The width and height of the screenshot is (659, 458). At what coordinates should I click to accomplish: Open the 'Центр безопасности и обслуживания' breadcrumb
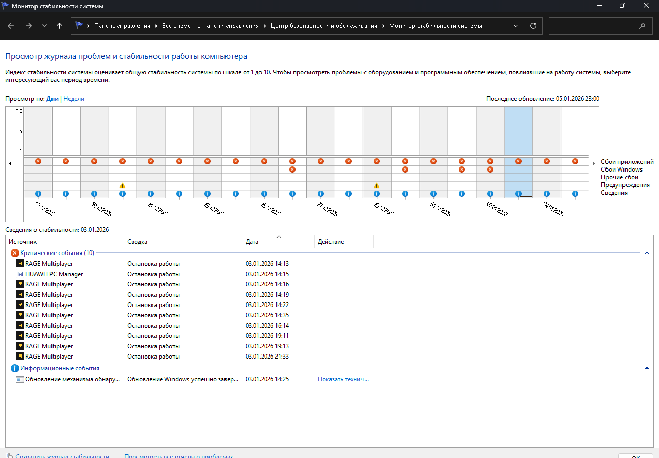pos(324,26)
